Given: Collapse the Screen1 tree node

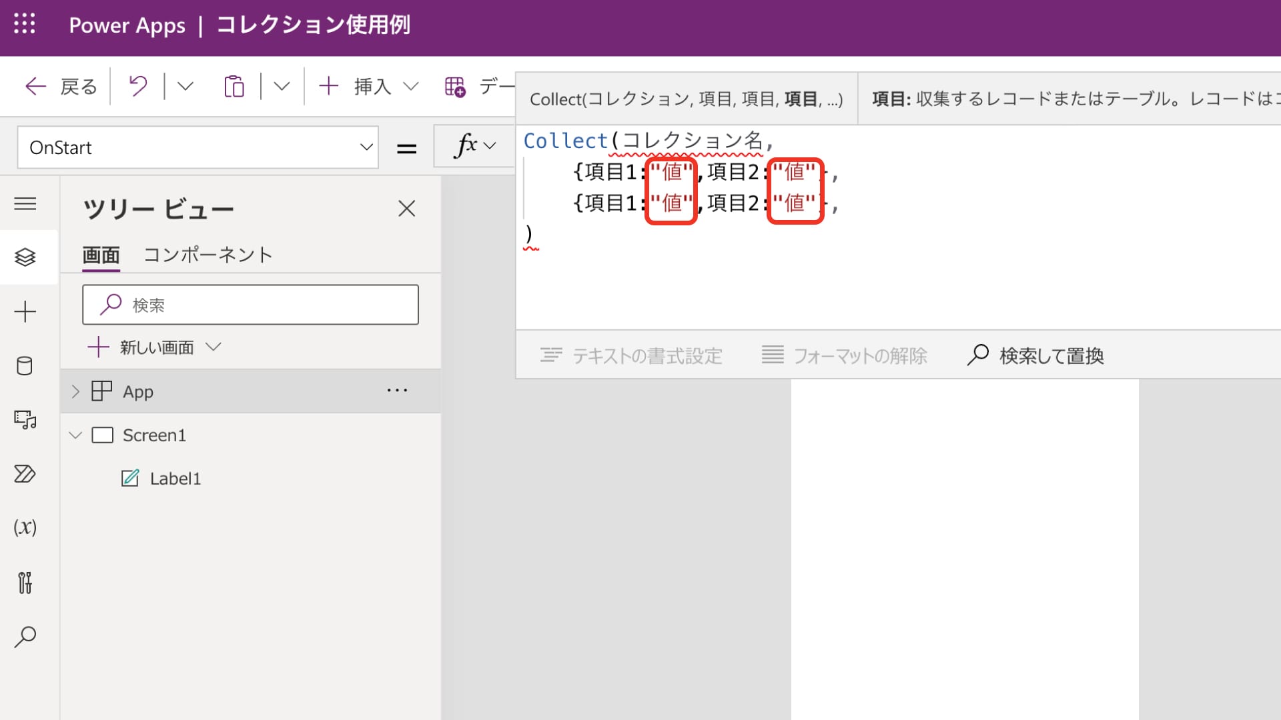Looking at the screenshot, I should pos(75,435).
